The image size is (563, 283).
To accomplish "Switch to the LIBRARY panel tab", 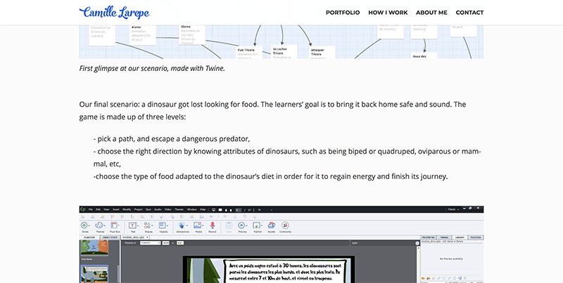I will coord(460,237).
